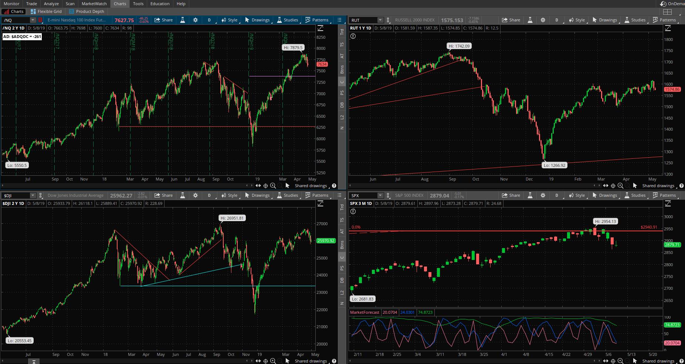Click expand-horizontal arrows icon in /NQ footer
This screenshot has width=685, height=364.
tap(258, 186)
